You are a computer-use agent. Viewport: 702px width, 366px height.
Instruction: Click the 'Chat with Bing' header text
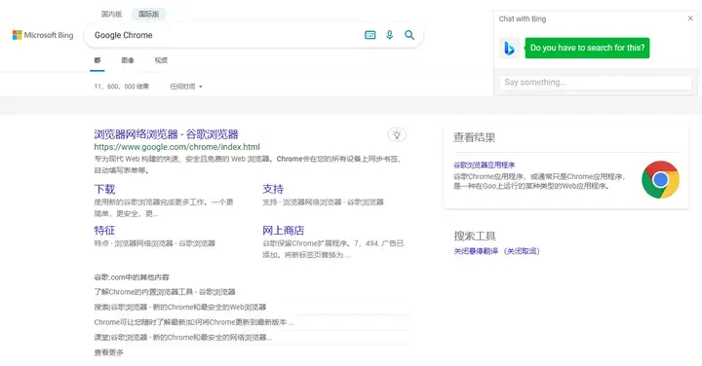click(523, 18)
